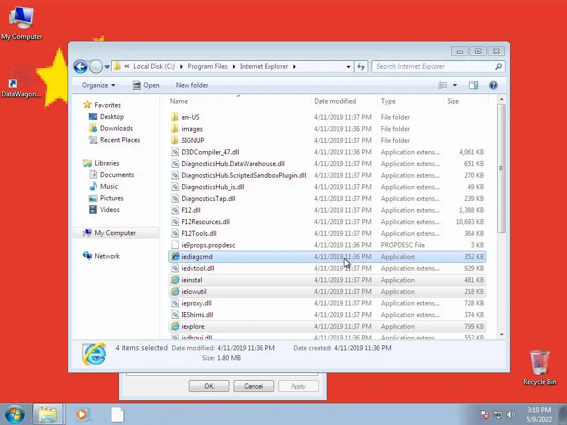Viewport: 567px width, 425px height.
Task: Open the Recycle Bin desktop icon
Action: click(539, 367)
